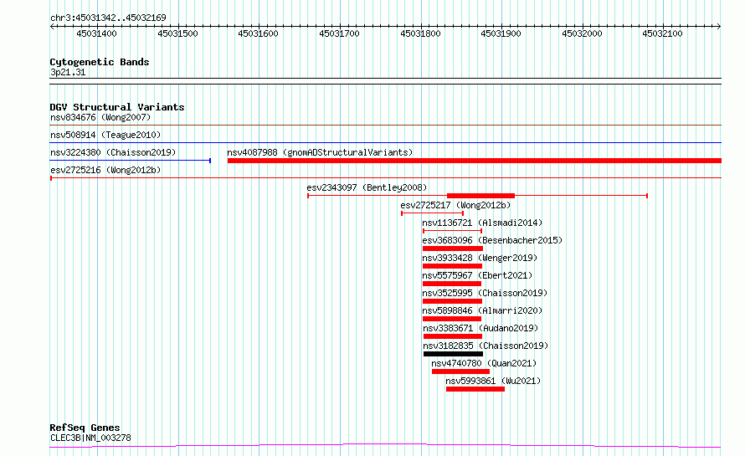Open the nsv508914 (Teague2010) variant
745x456 pixels.
click(105, 136)
